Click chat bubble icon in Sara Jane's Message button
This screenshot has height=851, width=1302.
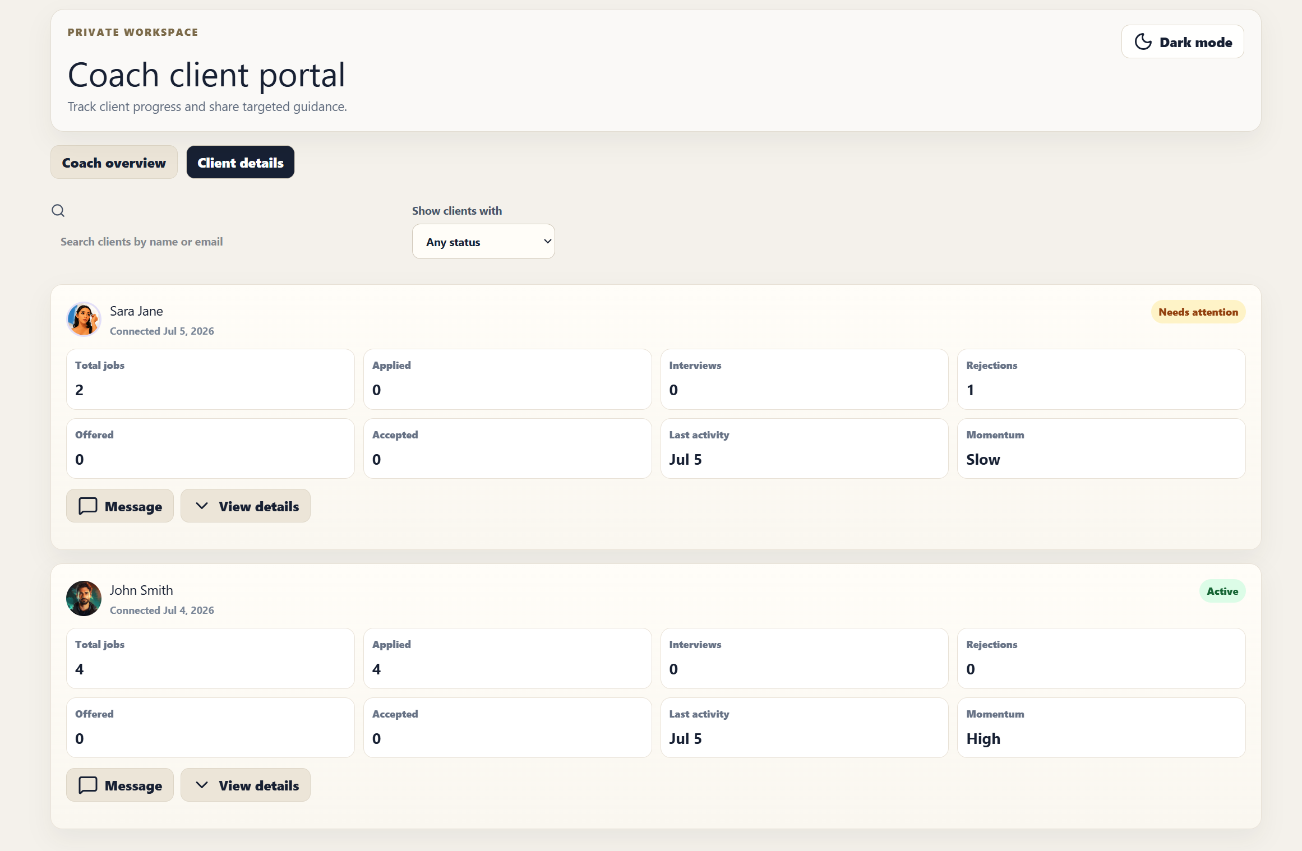tap(88, 506)
